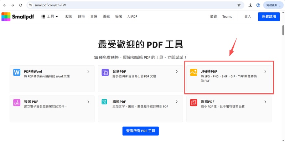This screenshot has width=285, height=142.
Task: Click the page vertical scrollbar thumb
Action: (x=283, y=30)
